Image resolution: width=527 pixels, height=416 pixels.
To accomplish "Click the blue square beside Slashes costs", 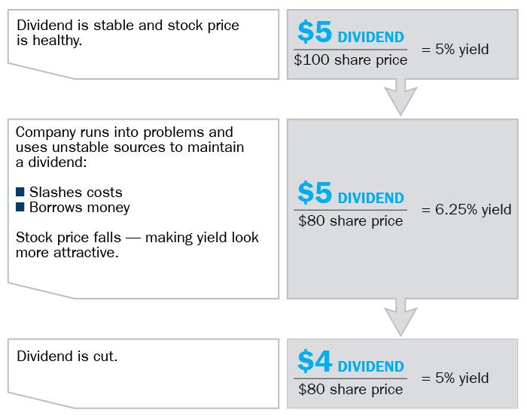I will [x=20, y=192].
